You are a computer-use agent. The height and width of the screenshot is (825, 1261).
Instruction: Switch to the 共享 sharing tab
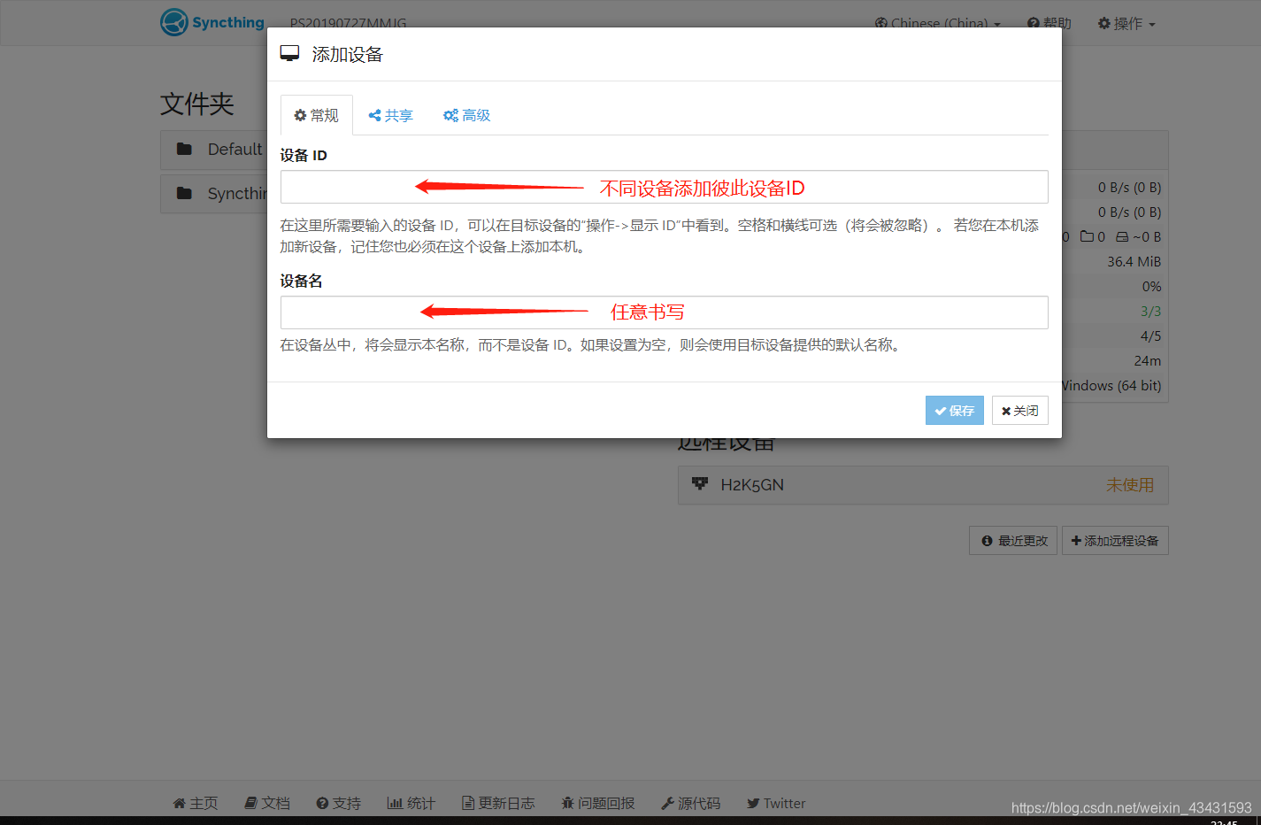[390, 115]
